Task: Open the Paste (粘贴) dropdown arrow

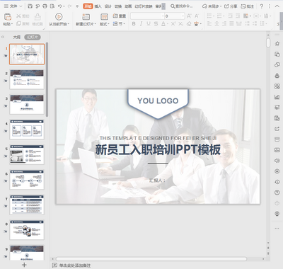Action: (x=12, y=24)
